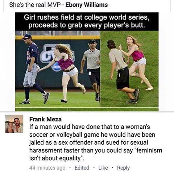This screenshot has width=174, height=174.
Task: Click the running security guard in left photo
Action: (x=90, y=70)
